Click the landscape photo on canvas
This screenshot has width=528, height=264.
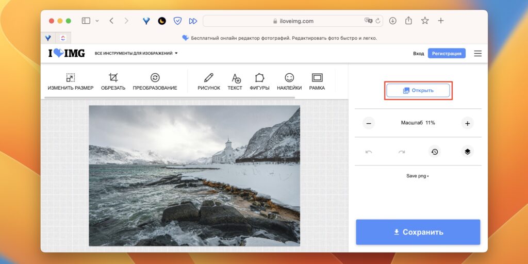click(x=194, y=176)
